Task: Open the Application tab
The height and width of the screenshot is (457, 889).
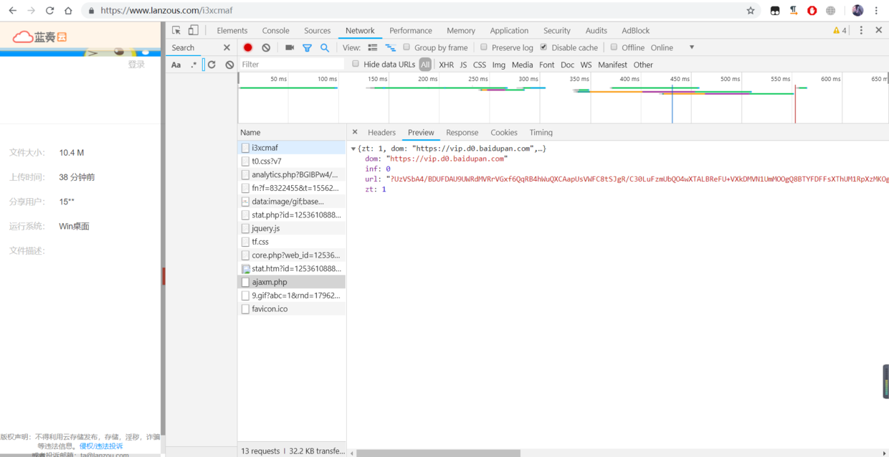Action: coord(509,30)
